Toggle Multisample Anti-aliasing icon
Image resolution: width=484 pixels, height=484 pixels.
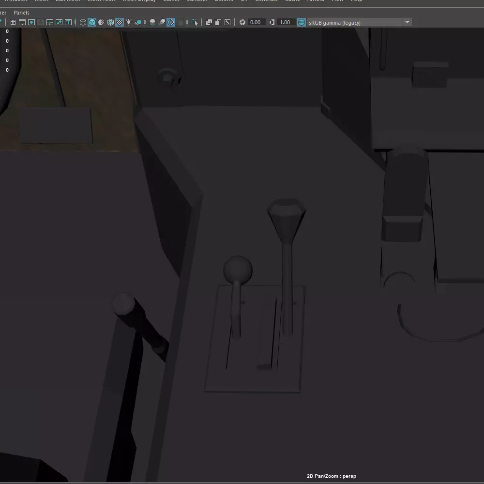171,22
